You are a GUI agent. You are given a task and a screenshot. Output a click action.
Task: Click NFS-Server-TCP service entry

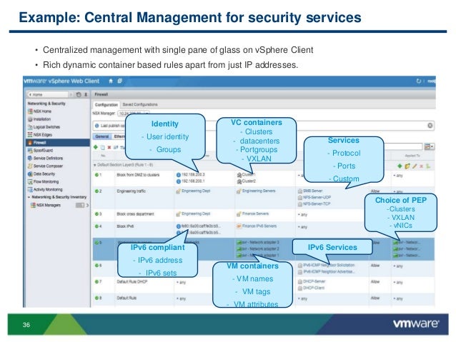(x=314, y=204)
